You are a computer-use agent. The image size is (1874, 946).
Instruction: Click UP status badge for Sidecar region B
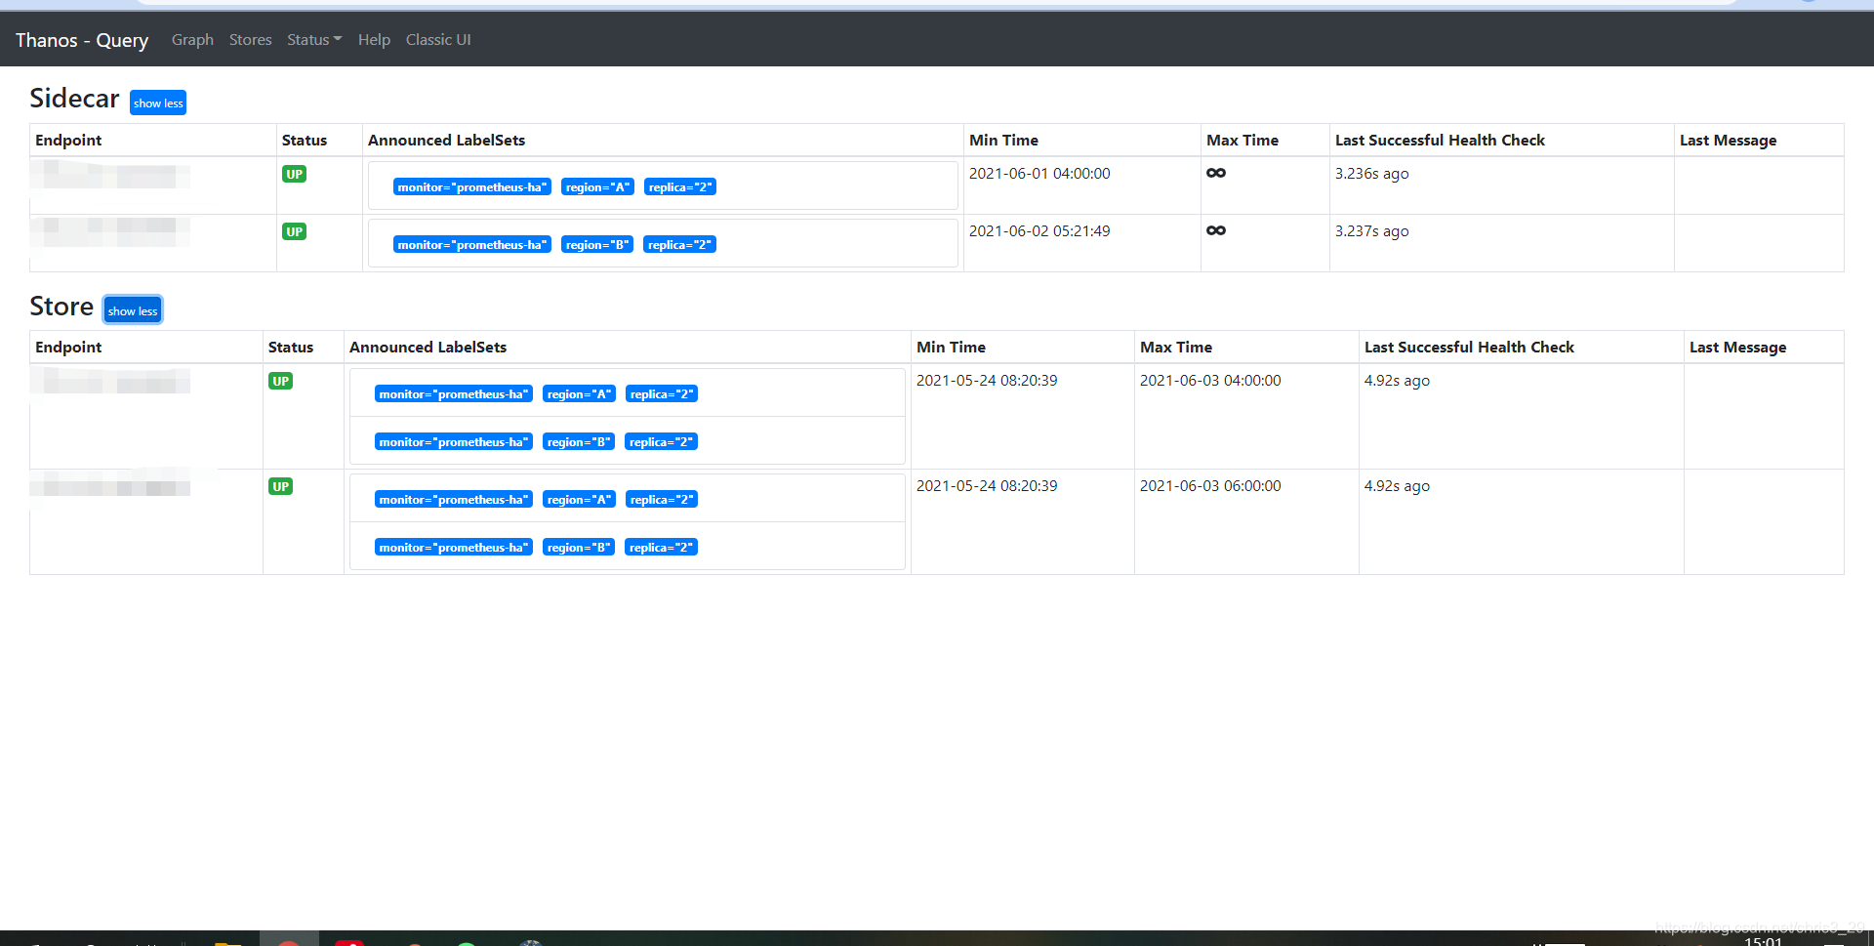click(x=294, y=232)
